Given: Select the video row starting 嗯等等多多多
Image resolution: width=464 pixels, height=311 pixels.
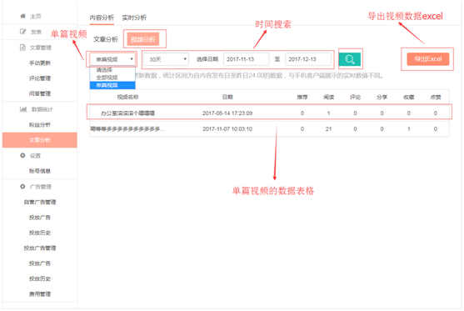Looking at the screenshot, I should click(x=269, y=129).
